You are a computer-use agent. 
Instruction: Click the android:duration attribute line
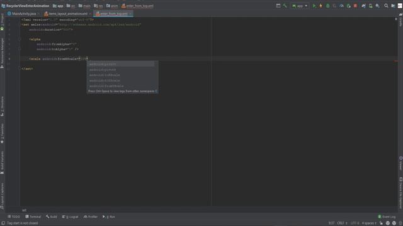(51, 30)
